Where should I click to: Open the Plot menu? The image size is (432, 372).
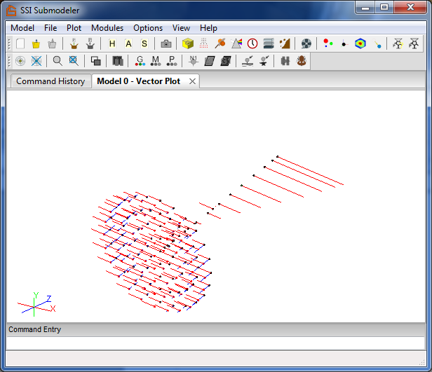point(74,28)
